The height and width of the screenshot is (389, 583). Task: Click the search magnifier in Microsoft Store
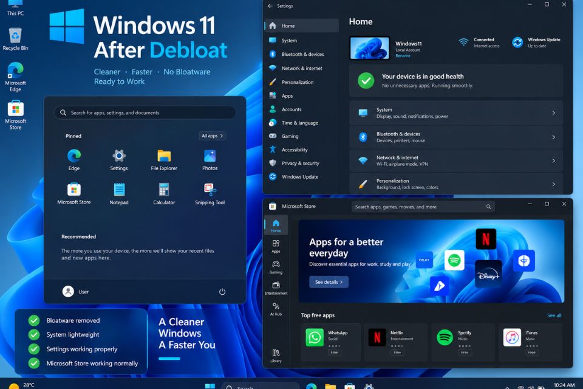pos(488,207)
